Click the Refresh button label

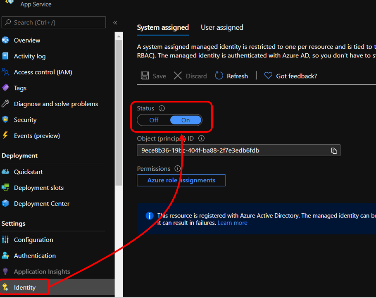tap(238, 76)
